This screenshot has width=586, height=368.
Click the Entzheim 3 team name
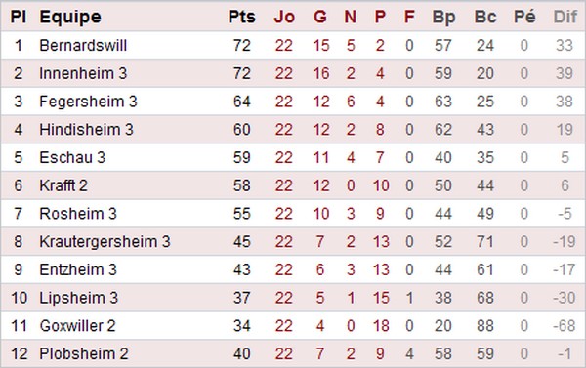(x=78, y=269)
